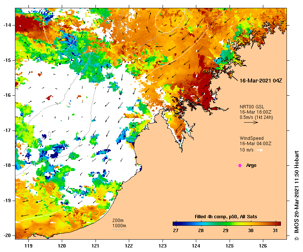Click the 'WindSpeed' label
Viewport: 303px width, 252px height.
coord(252,138)
